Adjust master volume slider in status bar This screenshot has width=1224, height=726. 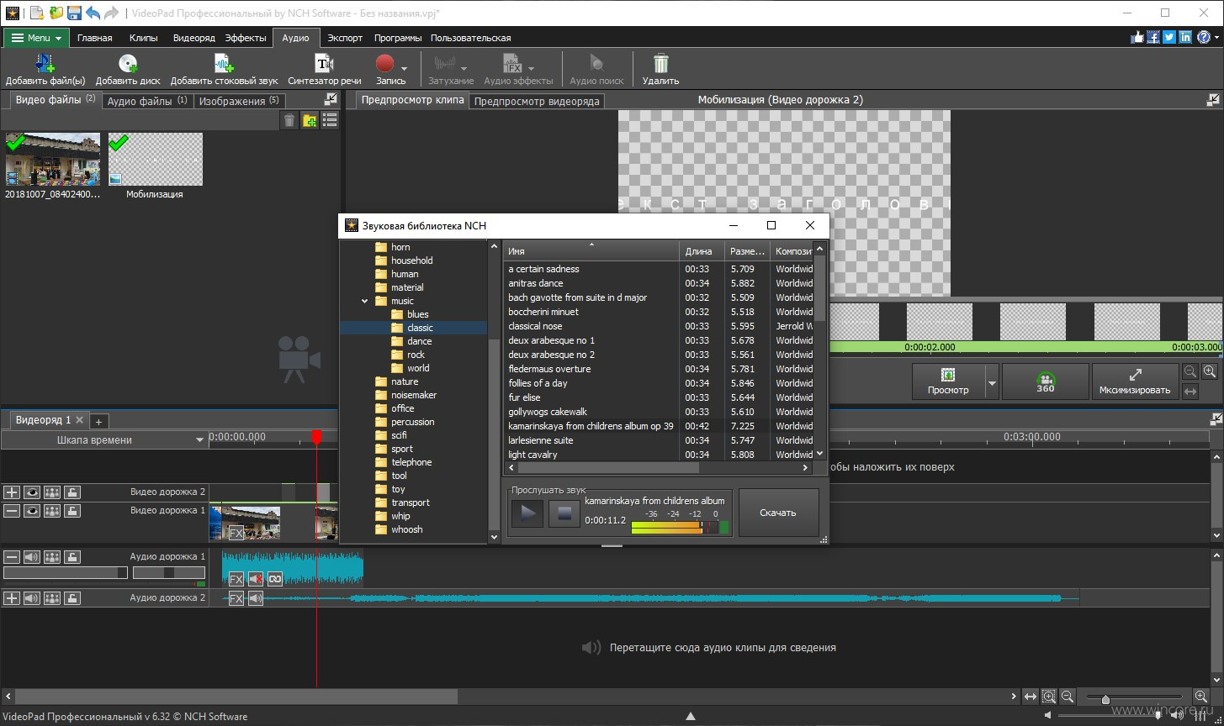coord(1158,716)
